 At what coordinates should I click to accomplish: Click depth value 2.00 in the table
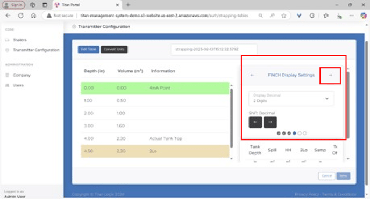[89, 113]
